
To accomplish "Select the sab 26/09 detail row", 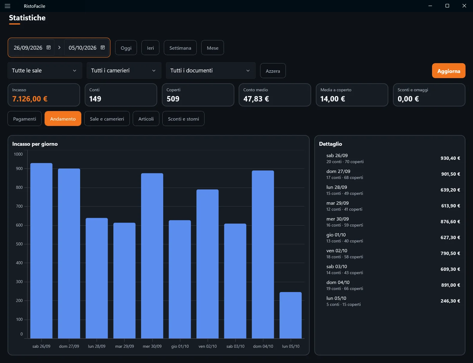I will (x=390, y=158).
